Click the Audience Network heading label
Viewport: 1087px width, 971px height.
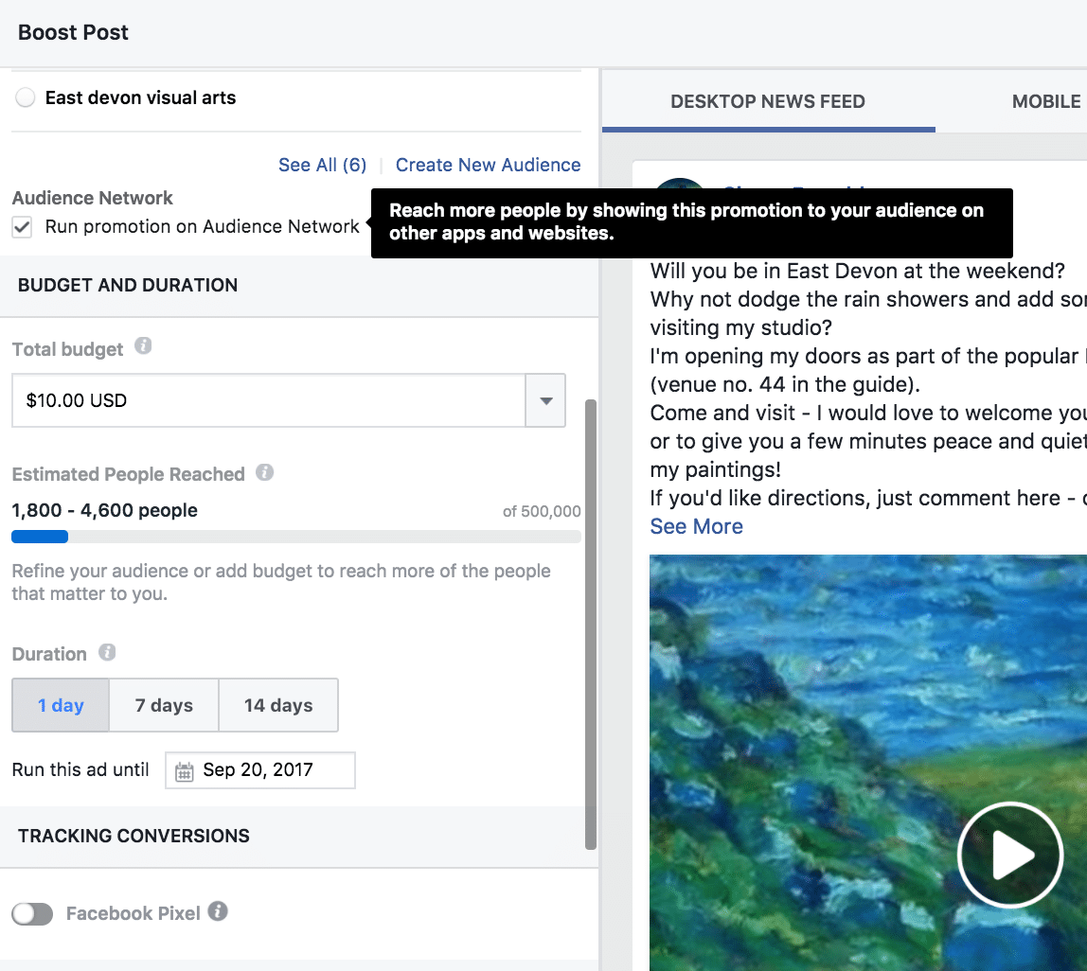tap(92, 198)
